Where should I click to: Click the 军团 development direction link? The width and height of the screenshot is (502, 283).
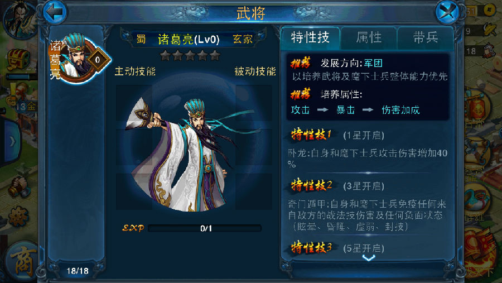coord(373,63)
